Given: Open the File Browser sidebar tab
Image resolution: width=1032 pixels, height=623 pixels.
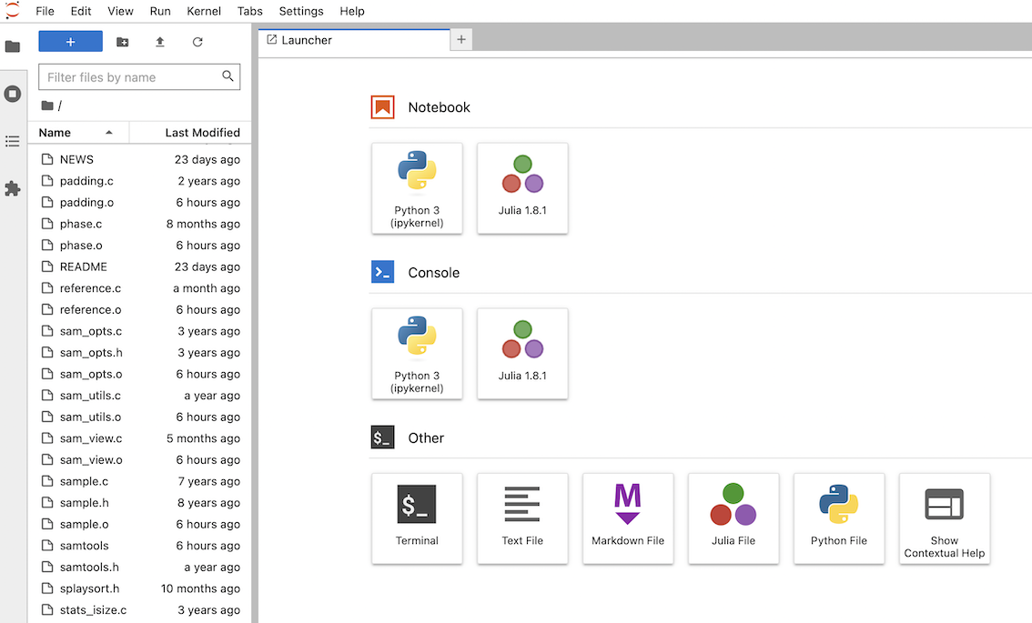Looking at the screenshot, I should point(13,46).
